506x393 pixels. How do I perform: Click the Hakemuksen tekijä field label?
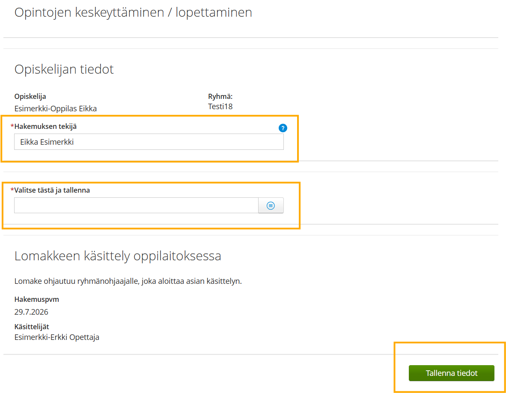(45, 126)
